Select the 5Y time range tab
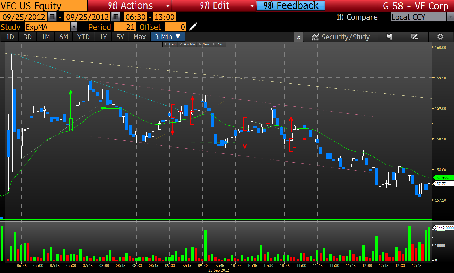The height and width of the screenshot is (273, 454). 120,37
